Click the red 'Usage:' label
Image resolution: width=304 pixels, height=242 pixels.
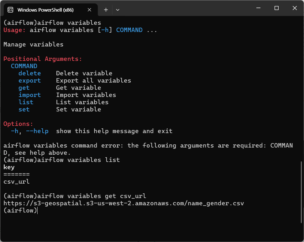pos(14,30)
